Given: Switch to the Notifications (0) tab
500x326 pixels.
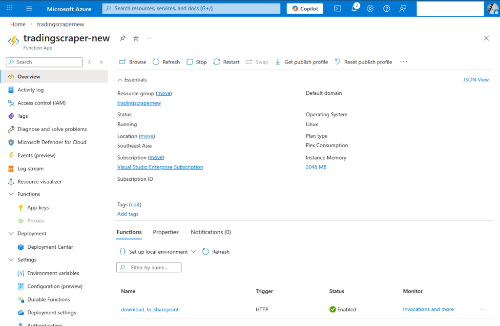Looking at the screenshot, I should [x=211, y=232].
